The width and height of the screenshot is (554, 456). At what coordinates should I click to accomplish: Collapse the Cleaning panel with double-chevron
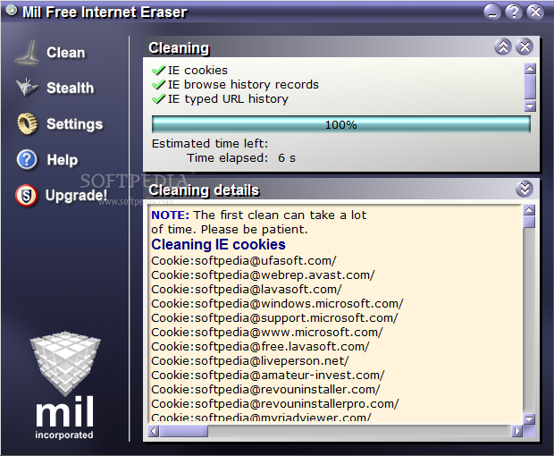(503, 46)
